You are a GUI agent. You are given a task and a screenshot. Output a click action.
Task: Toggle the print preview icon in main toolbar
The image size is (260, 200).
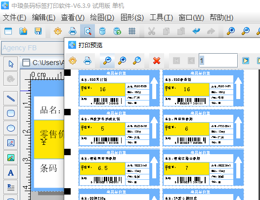click(x=87, y=31)
